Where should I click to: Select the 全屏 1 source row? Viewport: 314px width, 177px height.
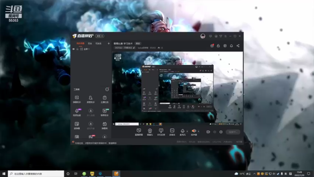(91, 49)
